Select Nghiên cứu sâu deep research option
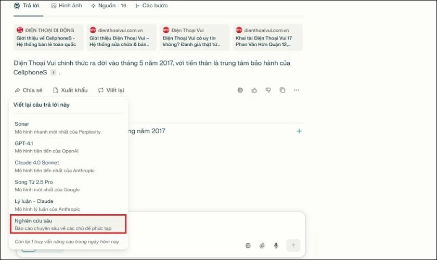 (69, 224)
